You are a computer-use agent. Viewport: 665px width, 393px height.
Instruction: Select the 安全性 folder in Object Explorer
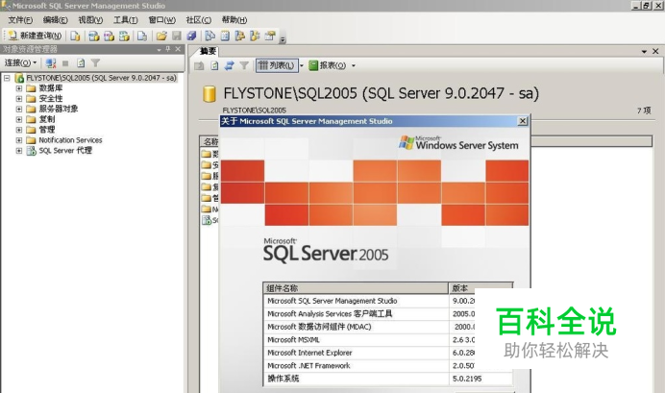coord(51,99)
